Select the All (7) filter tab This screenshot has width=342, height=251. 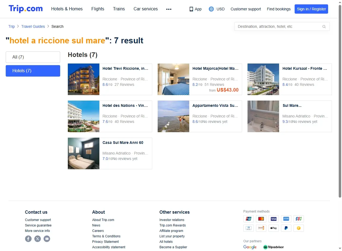pos(33,57)
